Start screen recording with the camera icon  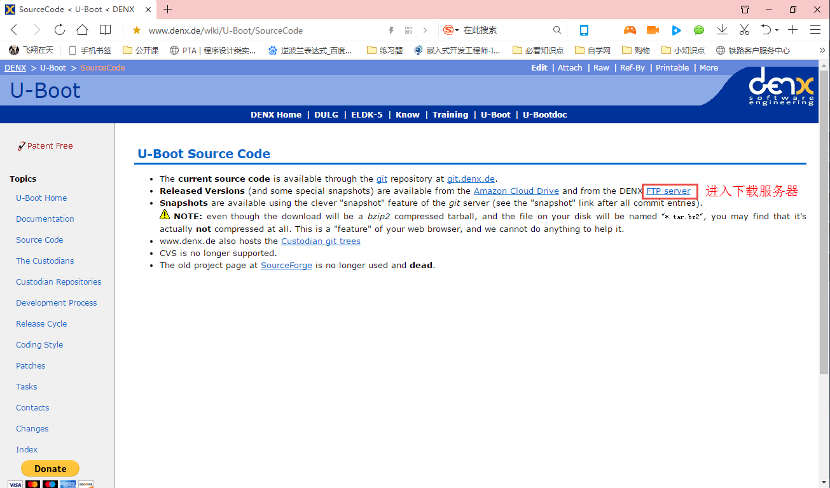coord(653,30)
